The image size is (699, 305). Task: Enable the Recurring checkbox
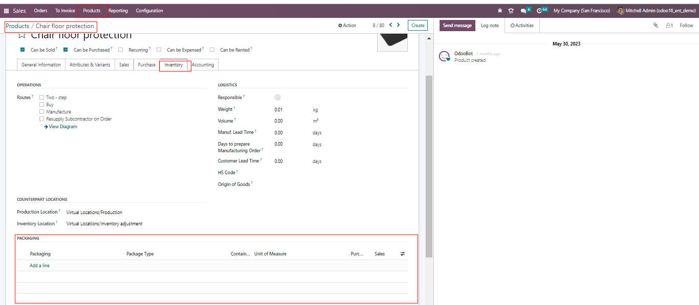coord(121,50)
